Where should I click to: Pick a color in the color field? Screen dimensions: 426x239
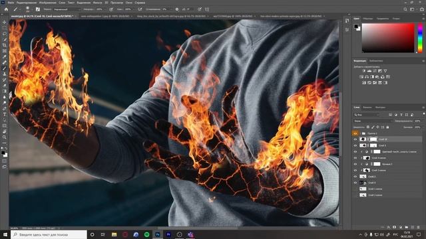388,38
